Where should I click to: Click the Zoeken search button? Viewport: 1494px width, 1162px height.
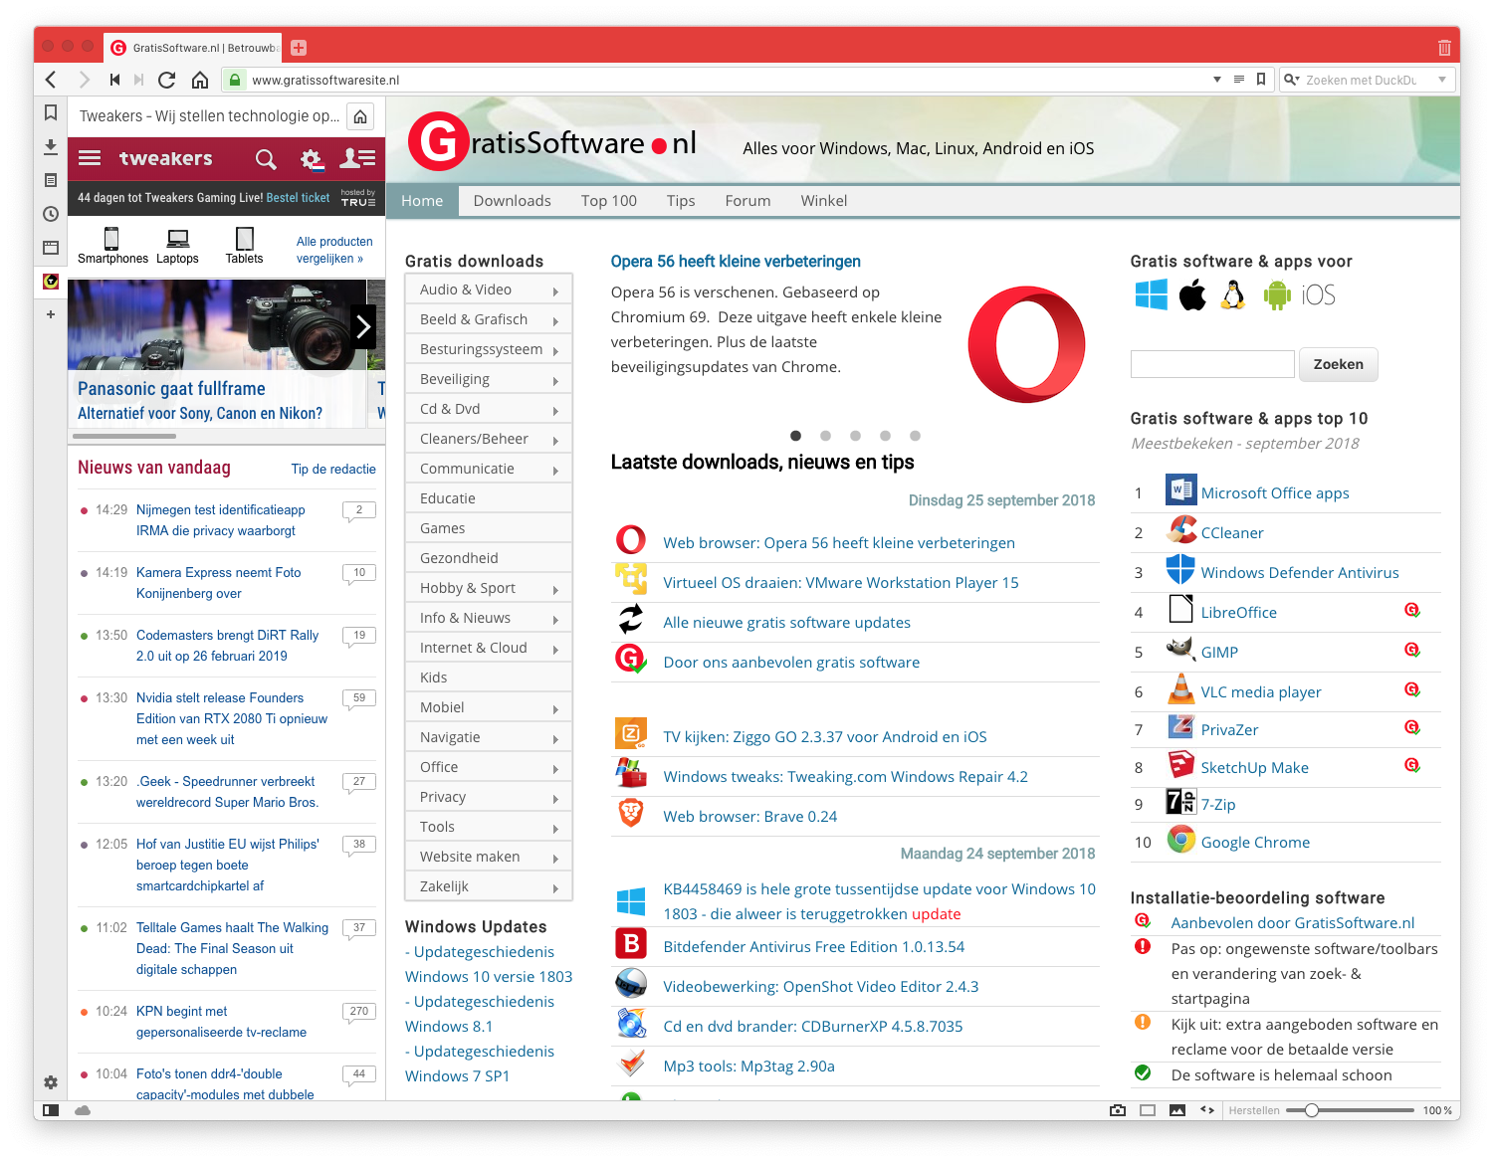(x=1338, y=364)
